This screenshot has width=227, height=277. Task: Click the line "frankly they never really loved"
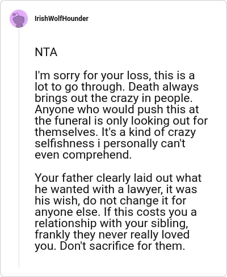click(x=112, y=235)
